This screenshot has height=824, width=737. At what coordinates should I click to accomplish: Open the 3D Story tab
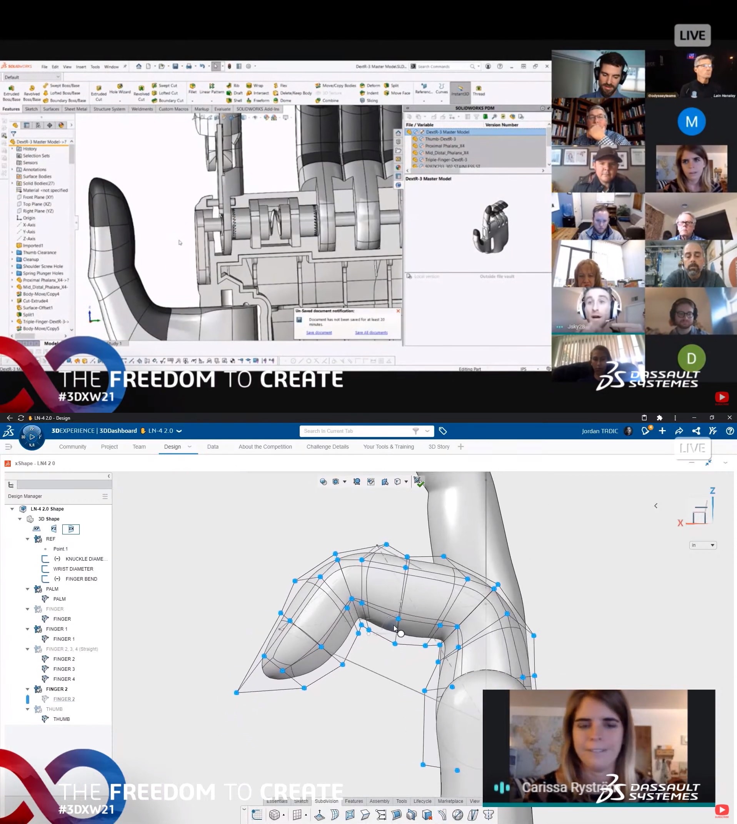pos(439,447)
